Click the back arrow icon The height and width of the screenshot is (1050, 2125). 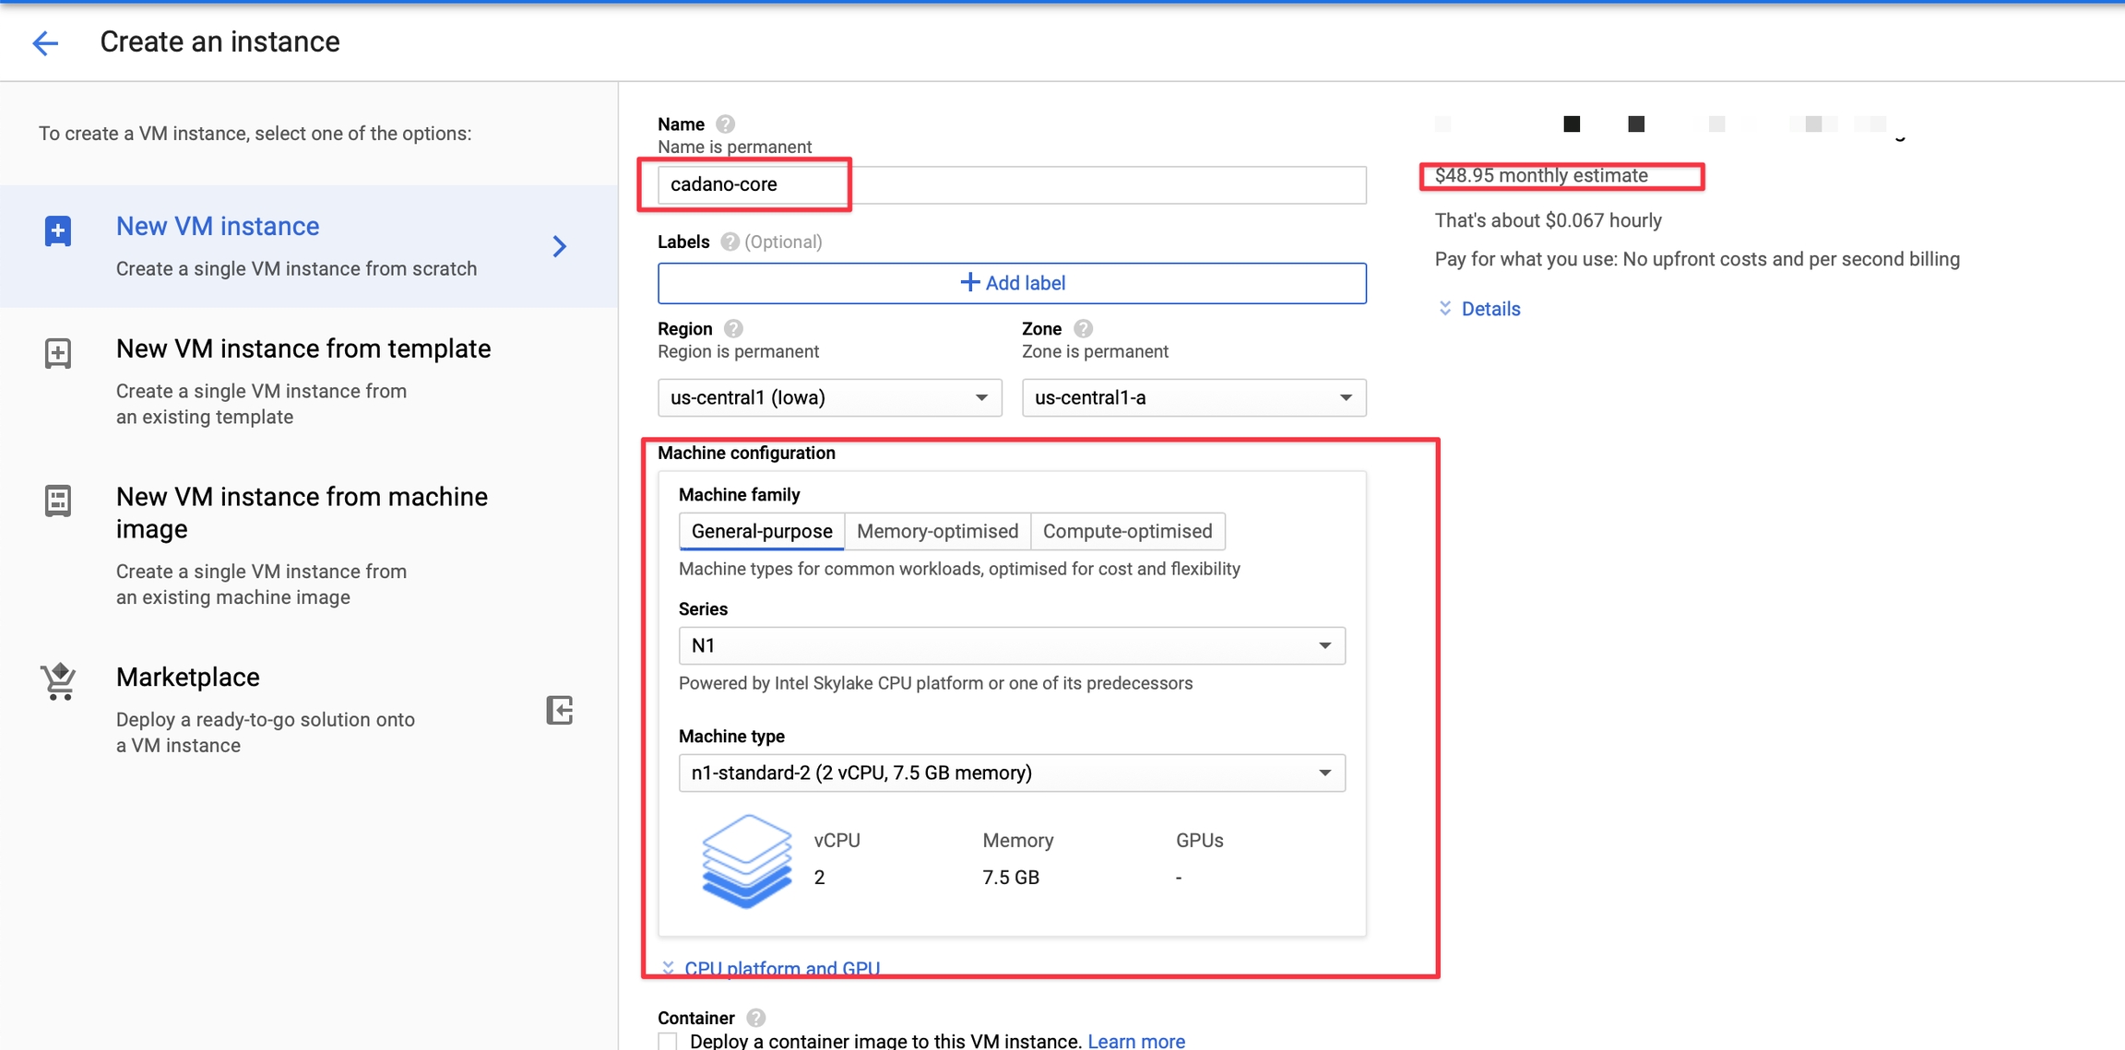(45, 42)
